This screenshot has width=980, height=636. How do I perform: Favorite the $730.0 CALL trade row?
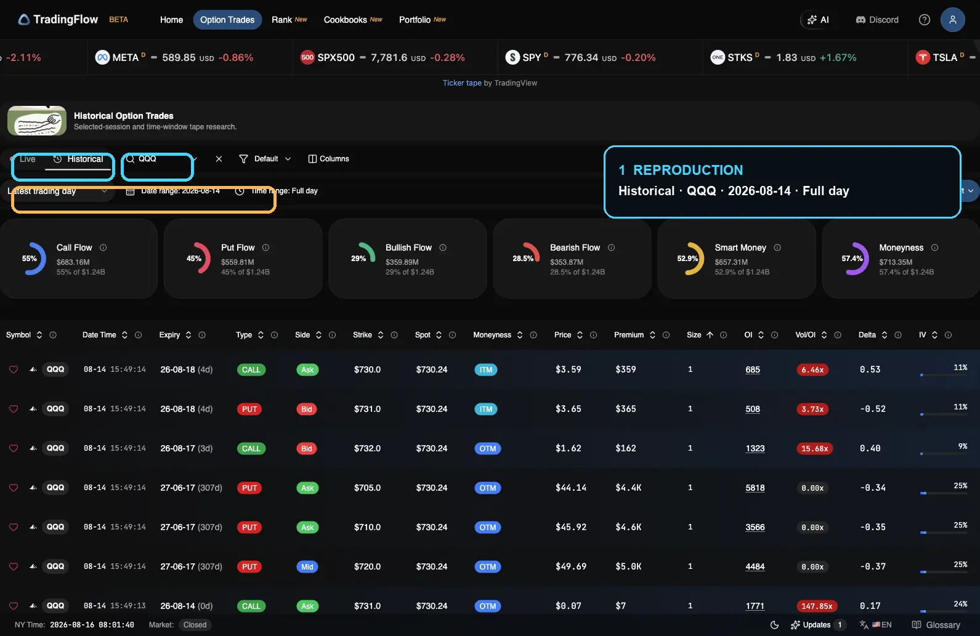[x=14, y=369]
